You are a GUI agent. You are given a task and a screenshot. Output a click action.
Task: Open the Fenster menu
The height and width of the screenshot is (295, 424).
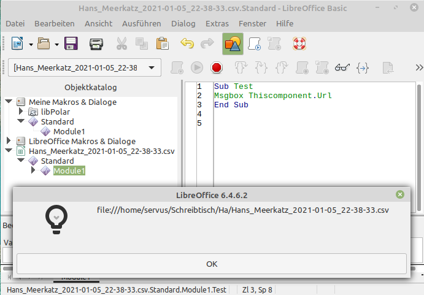point(252,24)
